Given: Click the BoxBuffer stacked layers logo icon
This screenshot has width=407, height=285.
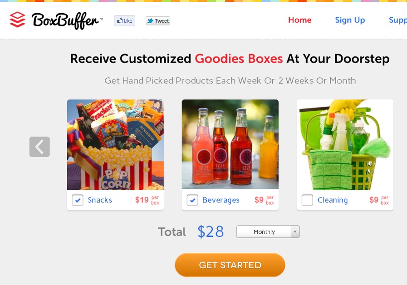Looking at the screenshot, I should pos(17,20).
